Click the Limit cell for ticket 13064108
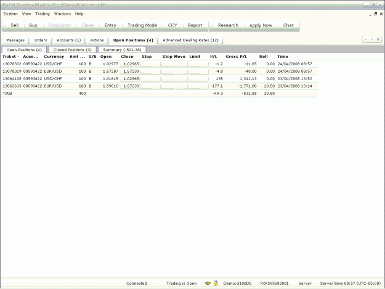The image size is (385, 289). [198, 79]
